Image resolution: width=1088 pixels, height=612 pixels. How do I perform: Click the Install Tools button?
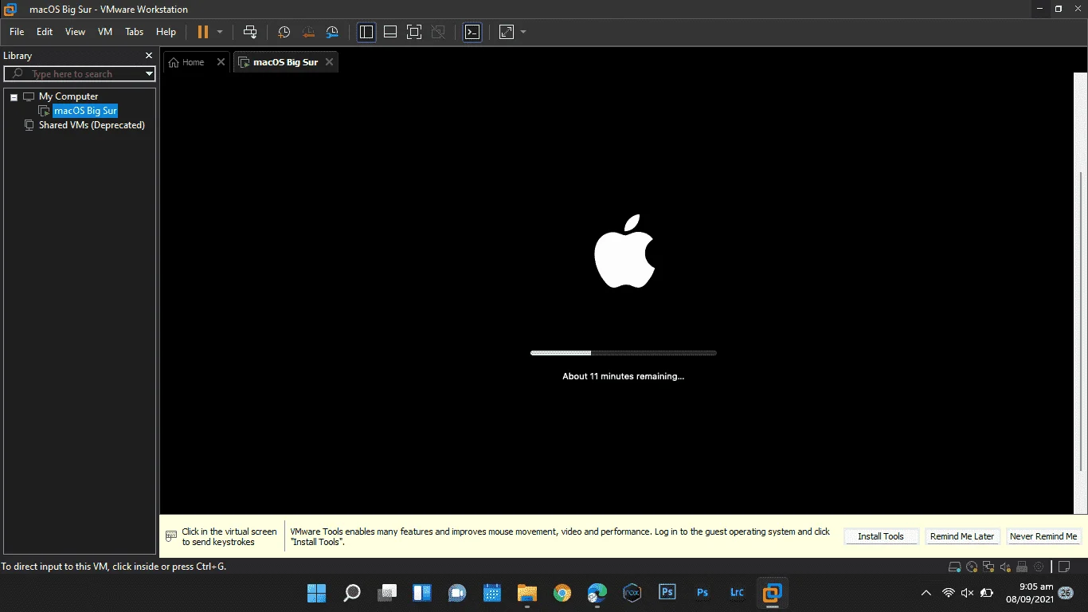coord(881,536)
